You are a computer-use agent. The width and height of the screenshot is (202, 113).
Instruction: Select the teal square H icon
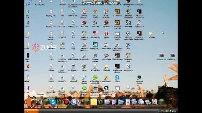tap(95, 45)
